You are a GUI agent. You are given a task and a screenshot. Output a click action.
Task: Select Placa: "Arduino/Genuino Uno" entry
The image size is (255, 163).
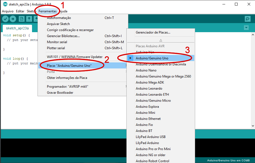(83, 66)
